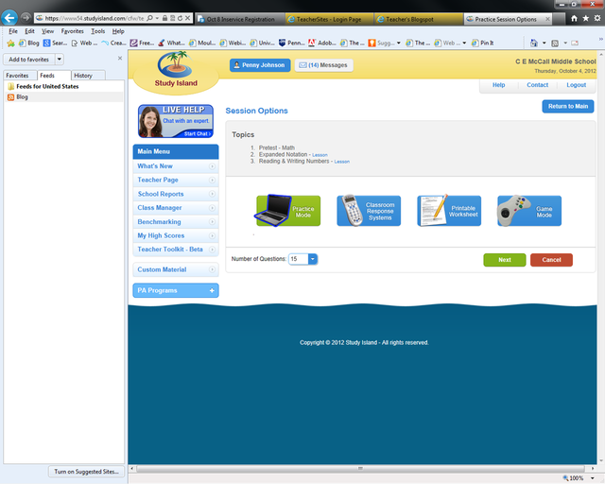Open the View menu

48,31
